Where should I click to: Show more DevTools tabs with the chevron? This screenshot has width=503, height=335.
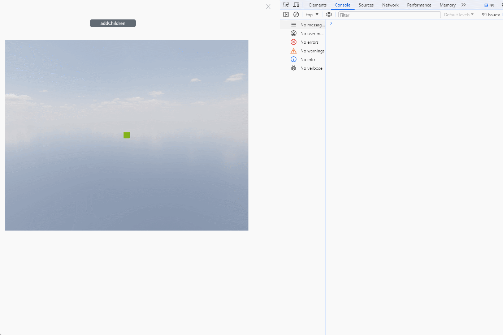point(464,5)
